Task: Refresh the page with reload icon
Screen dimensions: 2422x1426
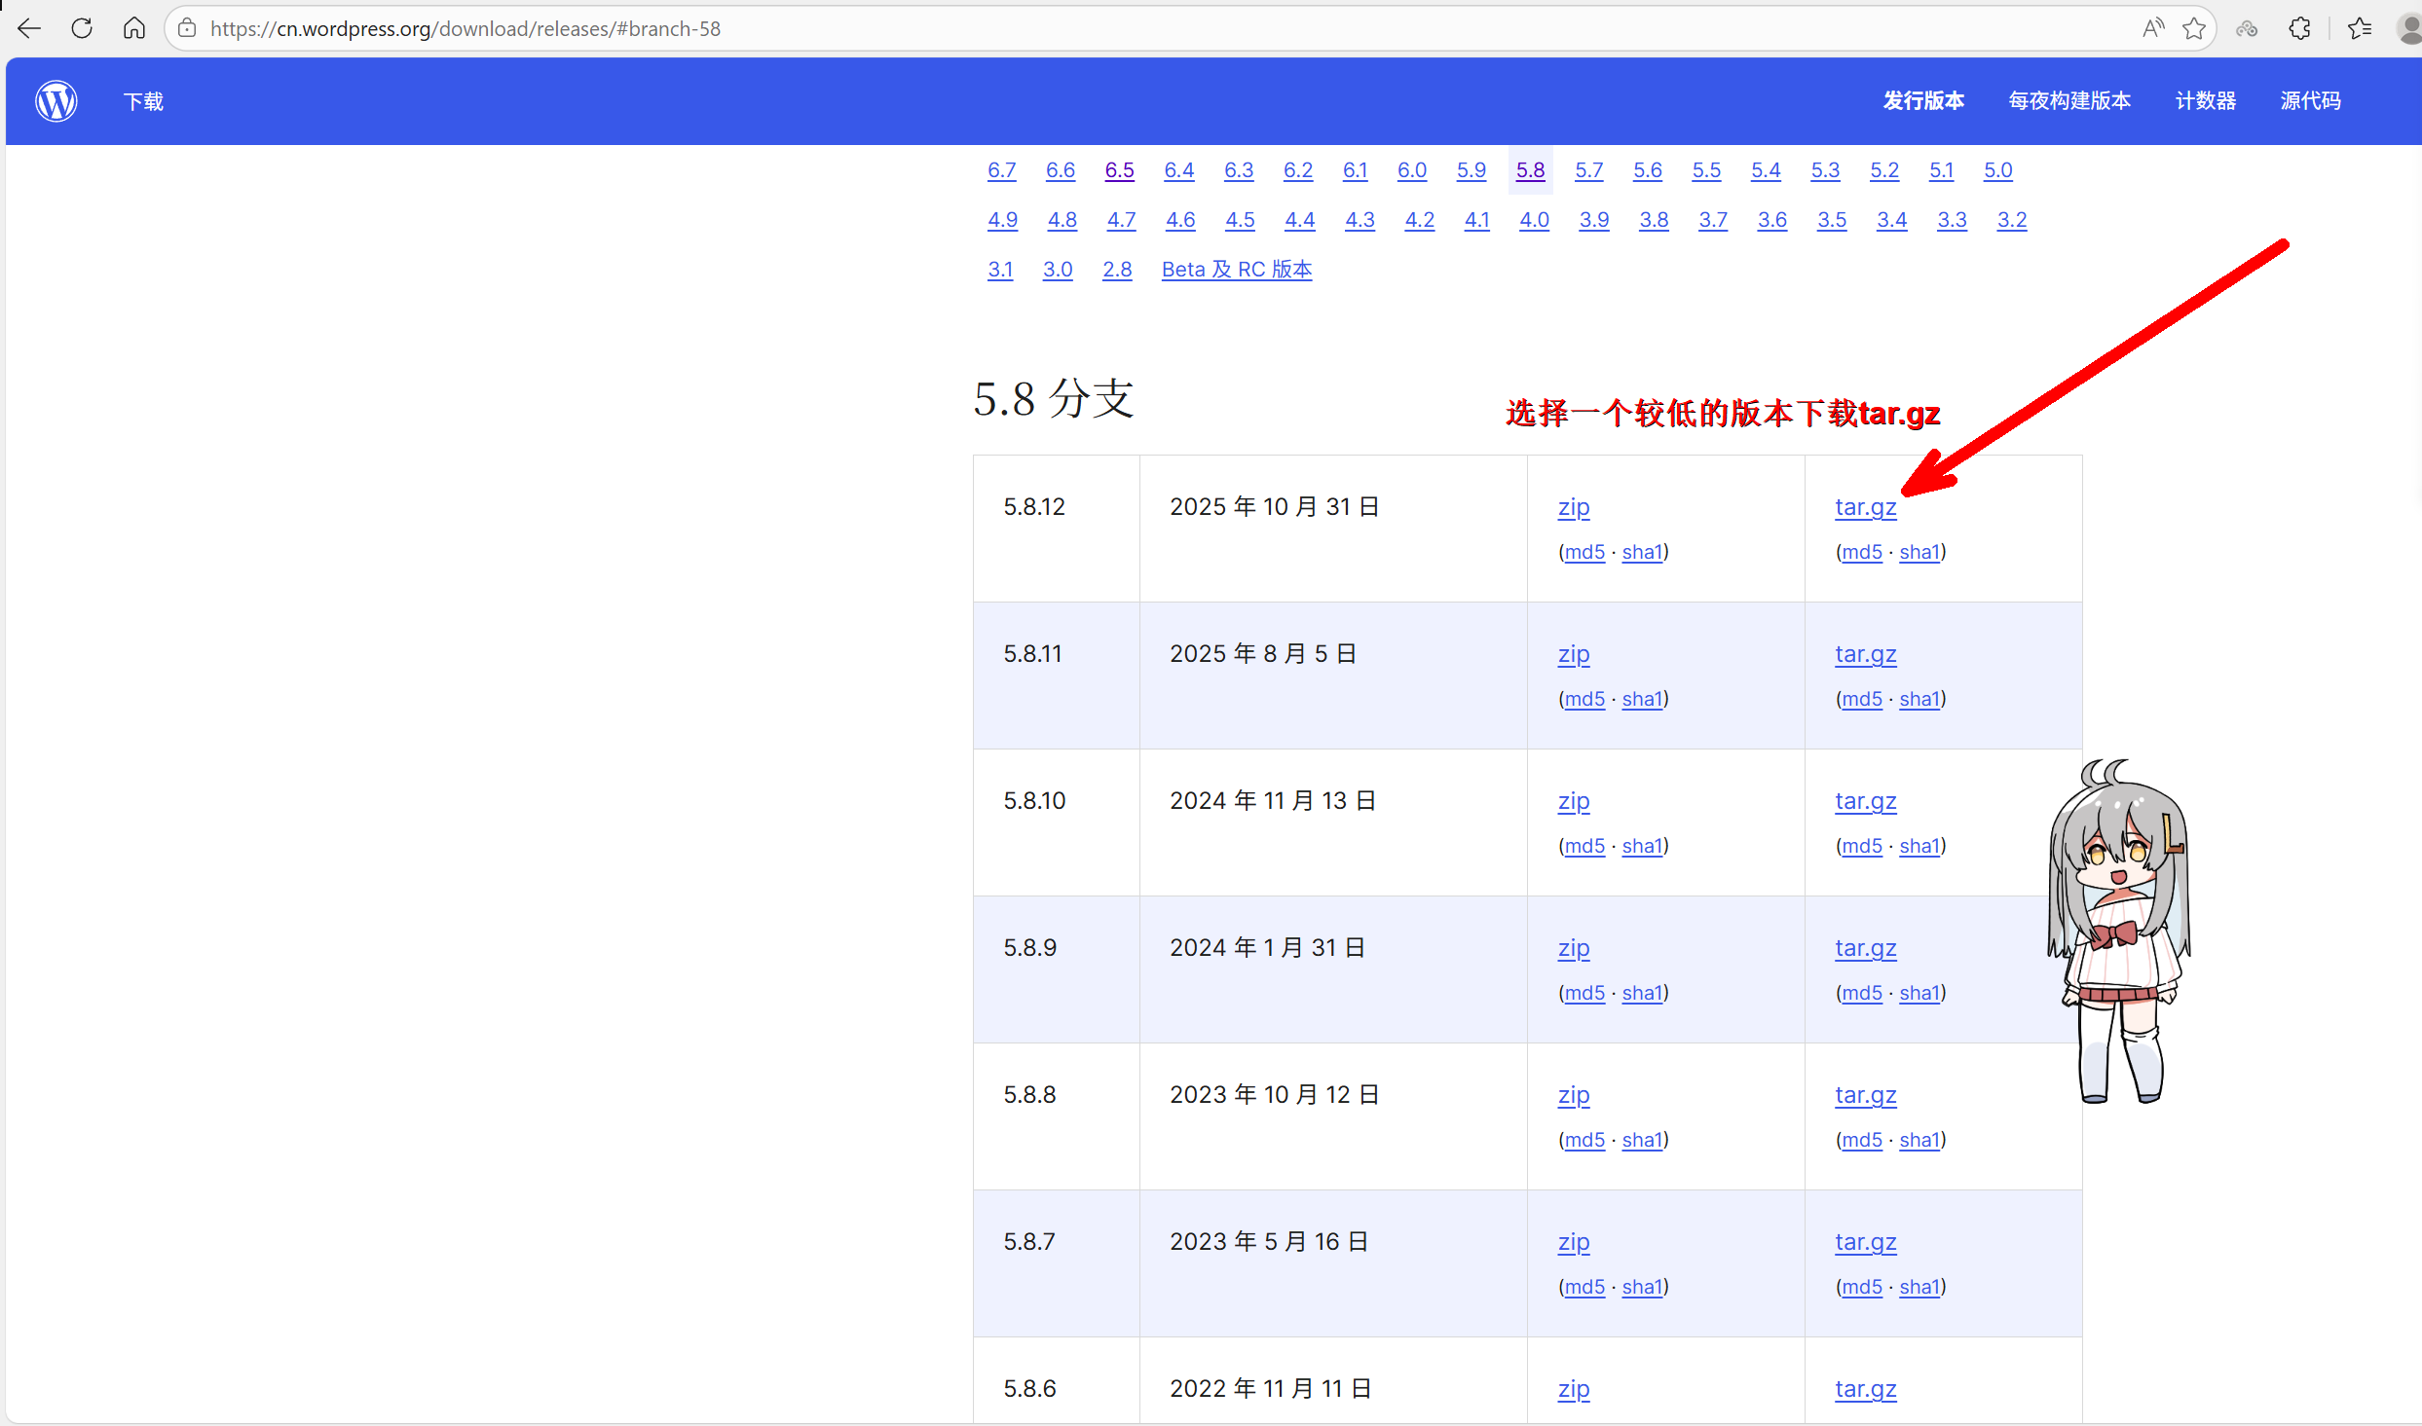Action: (x=82, y=28)
